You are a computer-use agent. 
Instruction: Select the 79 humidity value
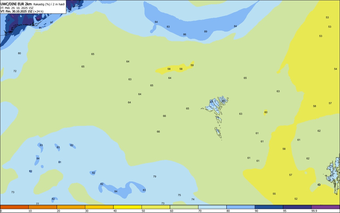155,177
